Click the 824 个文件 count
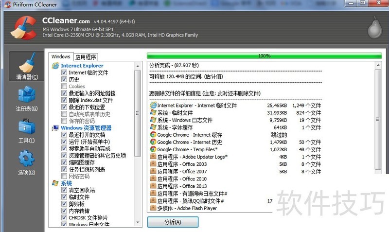The height and width of the screenshot is (232, 389). tap(308, 113)
